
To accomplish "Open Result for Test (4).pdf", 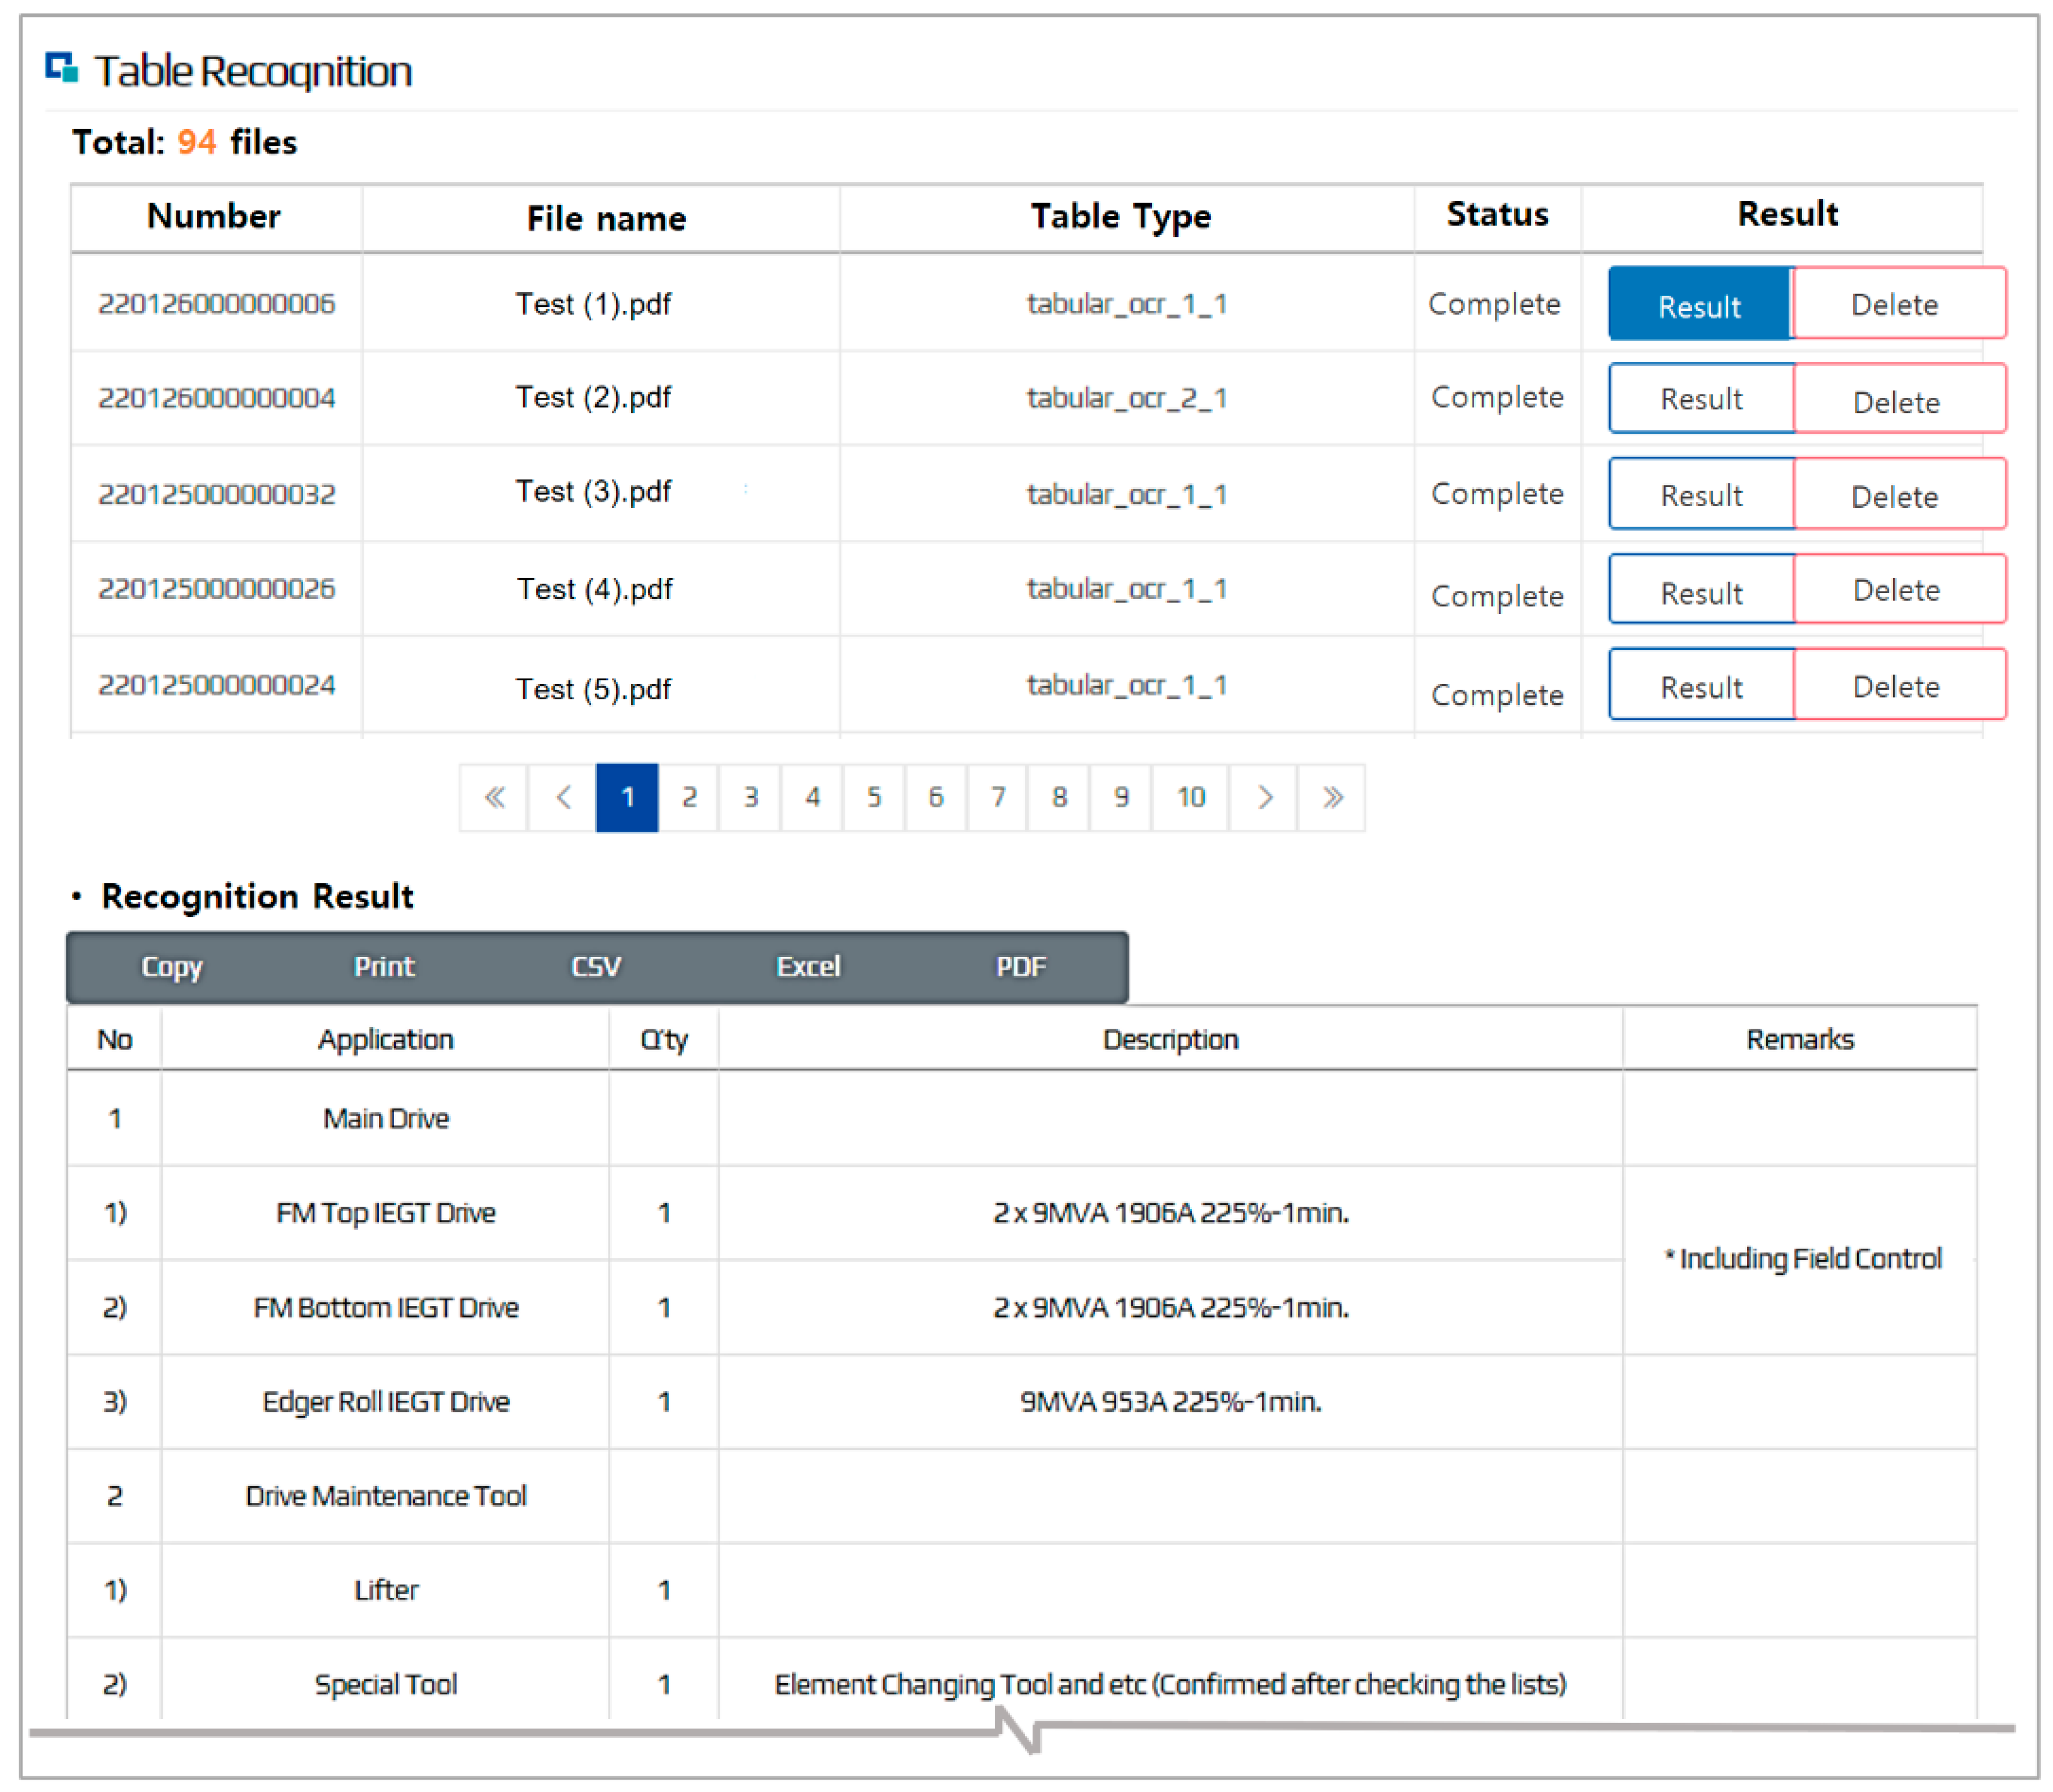I will coord(1701,591).
